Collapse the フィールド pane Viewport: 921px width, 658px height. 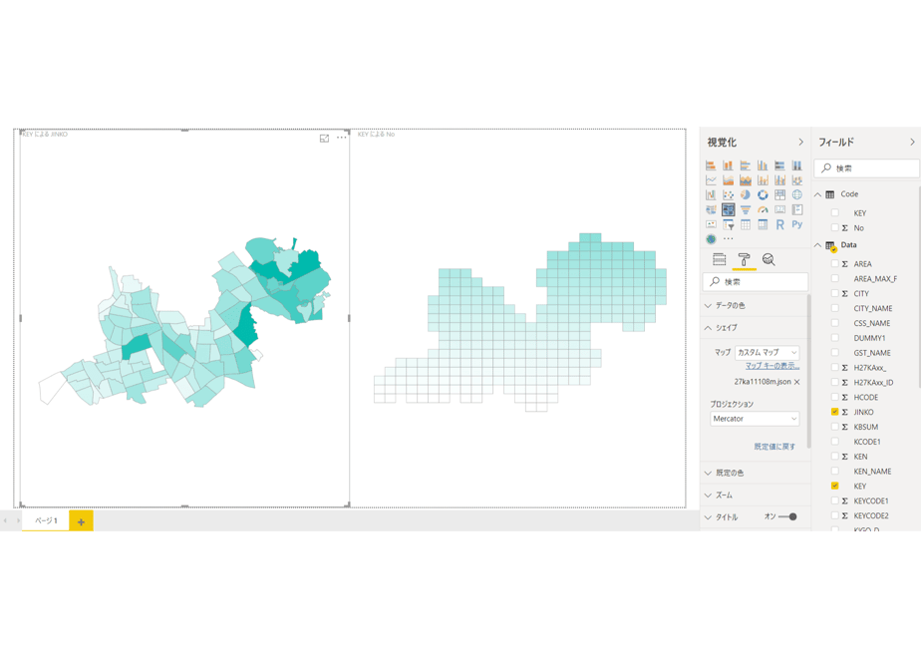coord(912,143)
